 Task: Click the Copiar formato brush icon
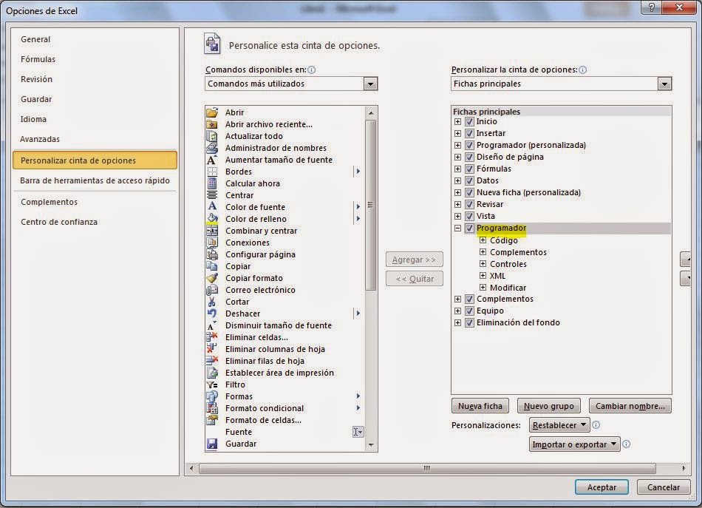click(214, 277)
